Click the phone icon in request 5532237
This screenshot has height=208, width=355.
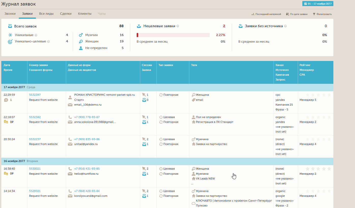pyautogui.click(x=70, y=139)
